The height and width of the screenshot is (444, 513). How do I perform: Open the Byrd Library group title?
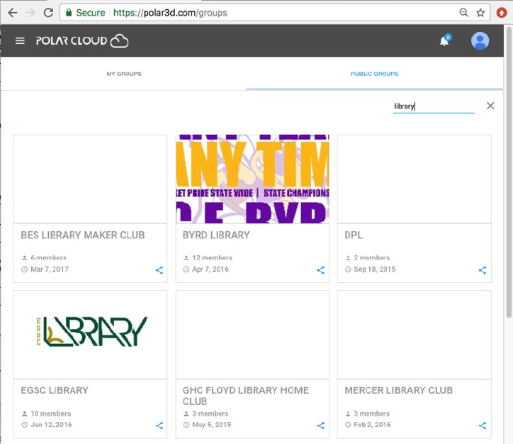point(216,235)
